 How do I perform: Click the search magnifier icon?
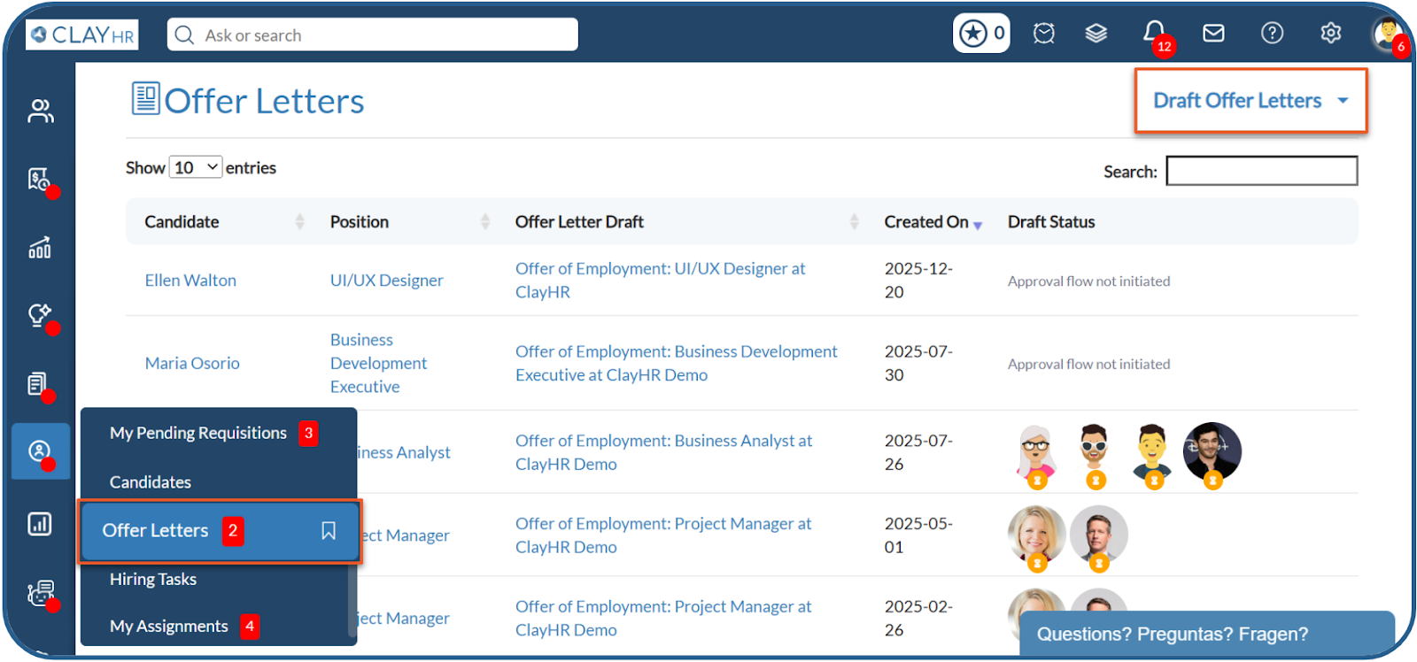point(184,35)
